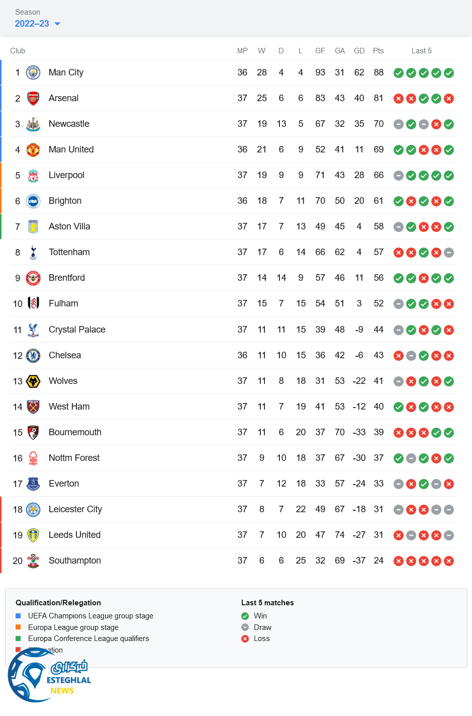Image resolution: width=472 pixels, height=716 pixels.
Task: Click the Man City club crest
Action: click(x=33, y=72)
